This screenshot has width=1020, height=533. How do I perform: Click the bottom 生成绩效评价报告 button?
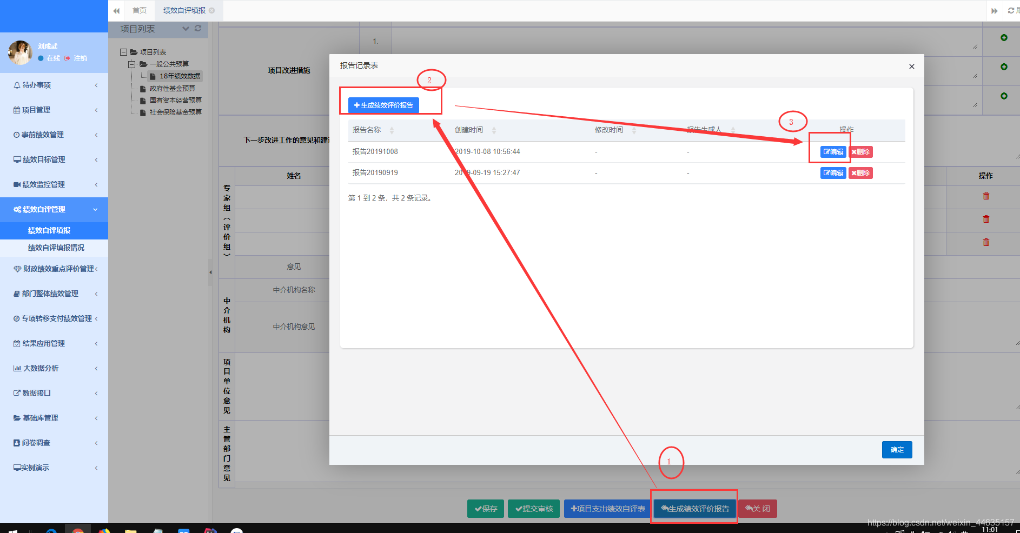(695, 509)
